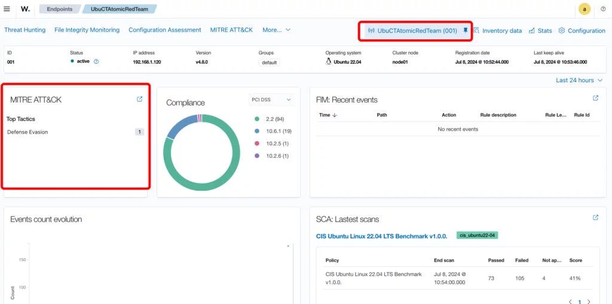Open SCA Latest scans external link icon
Viewport: 612px width, 304px height.
click(595, 218)
